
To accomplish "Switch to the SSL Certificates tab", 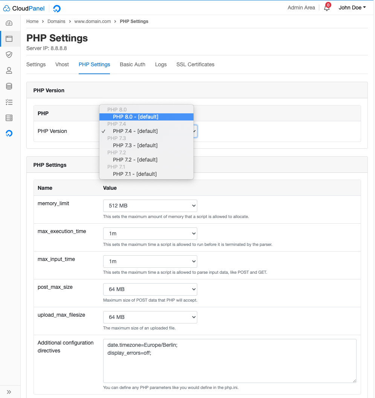I will 195,64.
